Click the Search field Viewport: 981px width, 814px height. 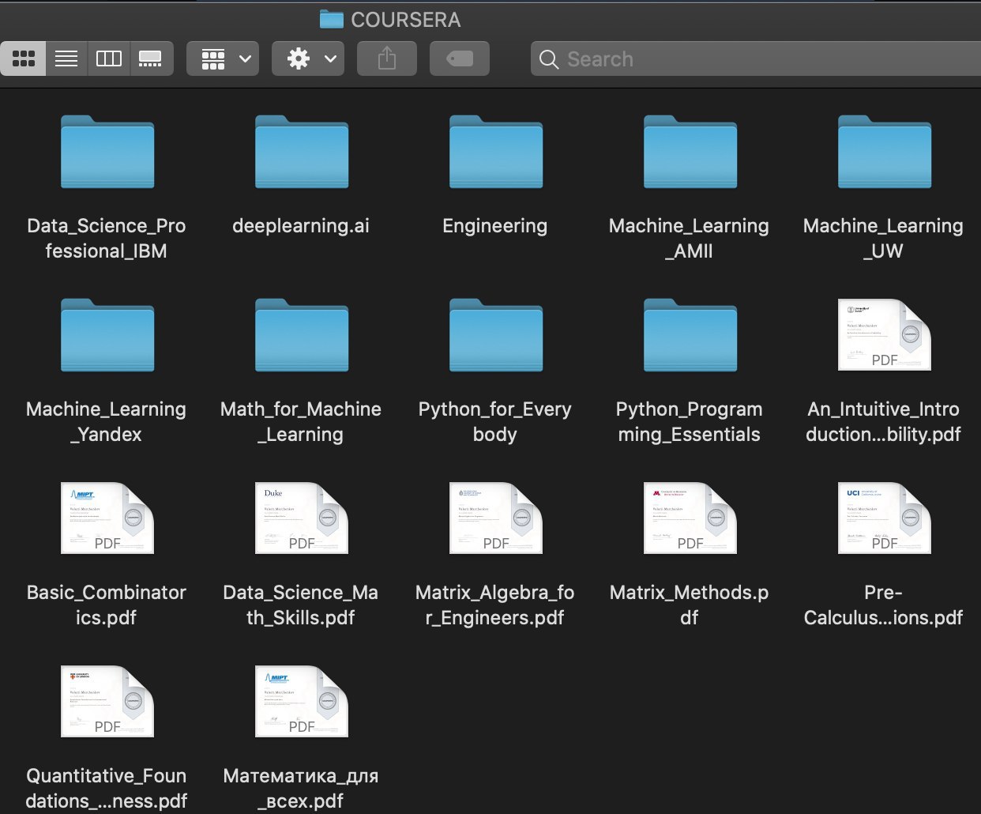coord(756,58)
